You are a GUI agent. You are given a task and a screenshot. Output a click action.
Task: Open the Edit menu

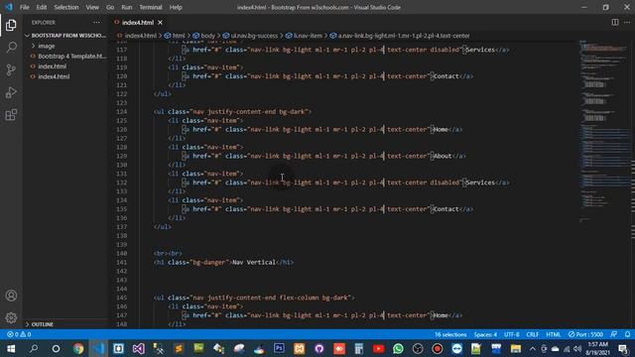pyautogui.click(x=42, y=7)
